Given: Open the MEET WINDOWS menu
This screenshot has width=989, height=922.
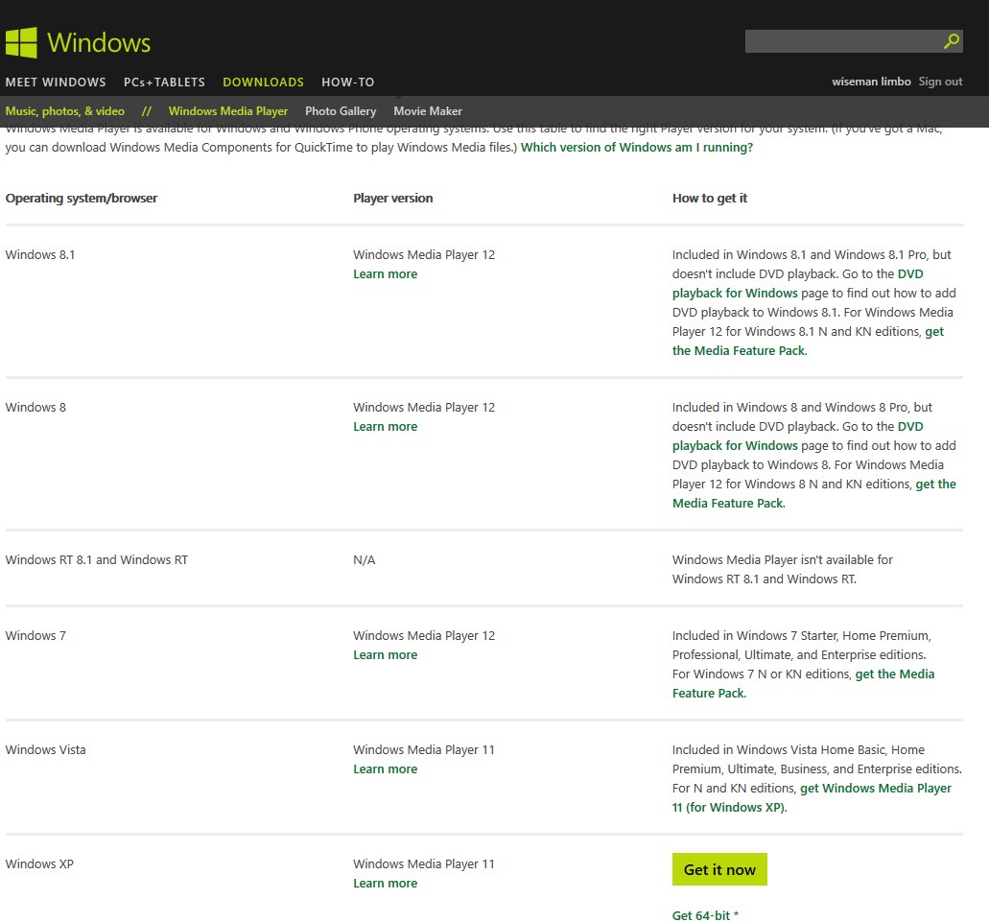Looking at the screenshot, I should (x=56, y=82).
